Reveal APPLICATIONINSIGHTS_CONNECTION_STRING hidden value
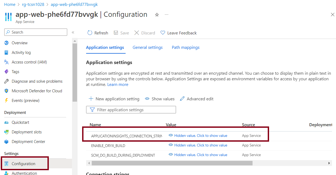Image resolution: width=336 pixels, height=175 pixels. pyautogui.click(x=201, y=136)
